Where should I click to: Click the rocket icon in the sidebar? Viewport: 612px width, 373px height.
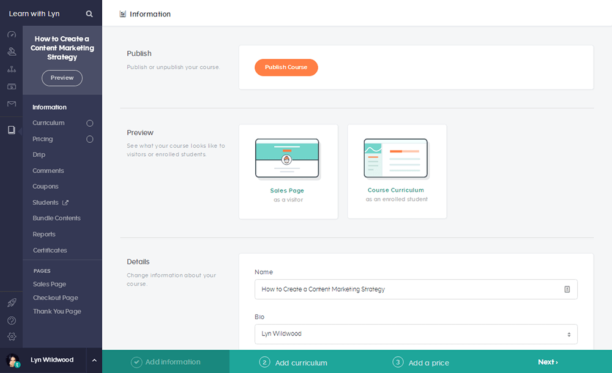[12, 303]
